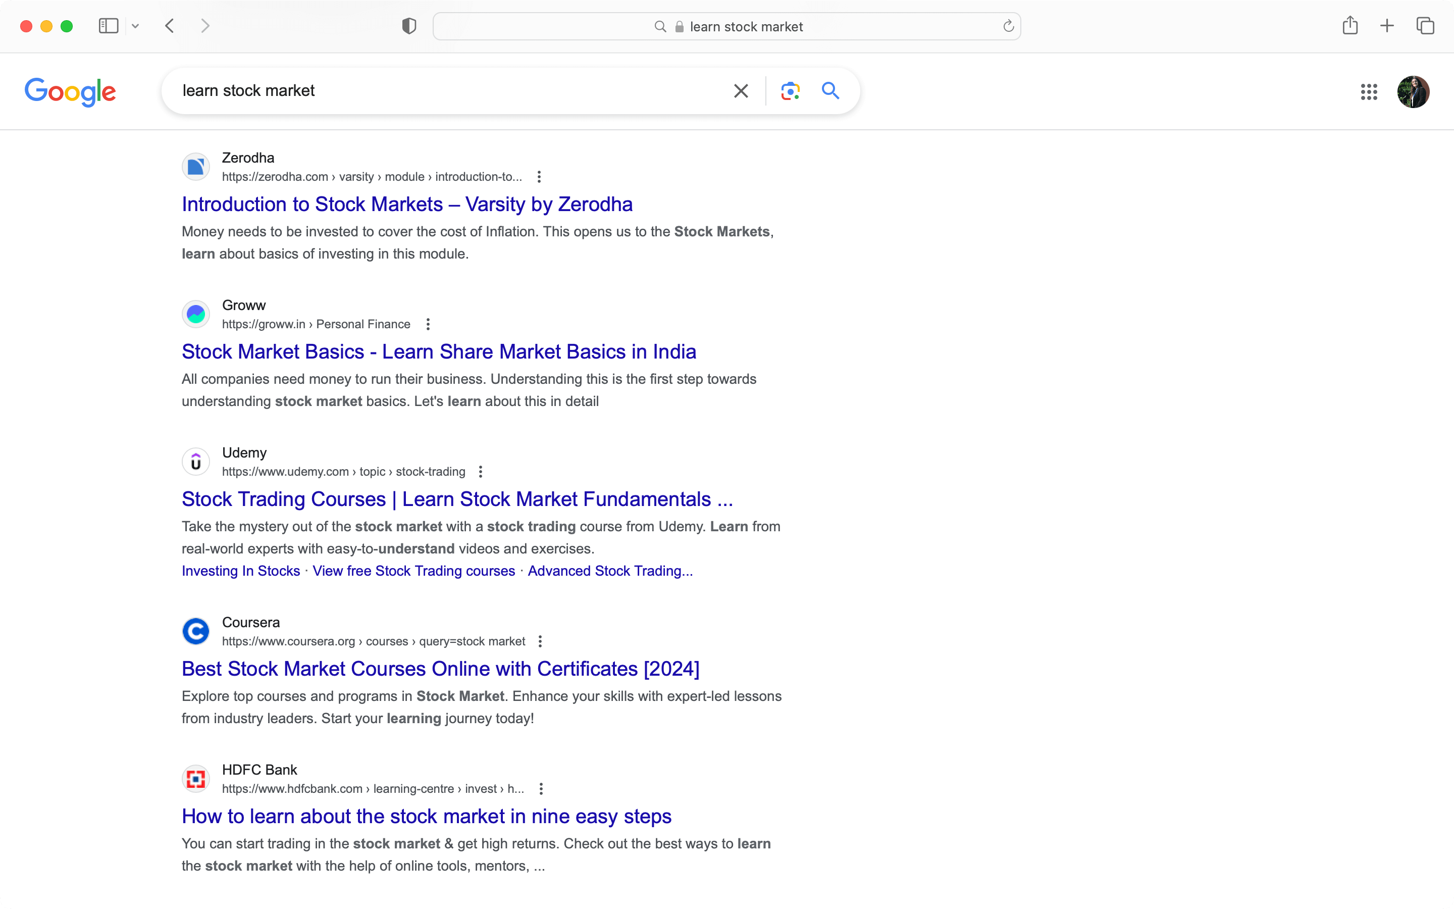The width and height of the screenshot is (1454, 909).
Task: Open Best Stock Market Courses Online link
Action: tap(441, 669)
